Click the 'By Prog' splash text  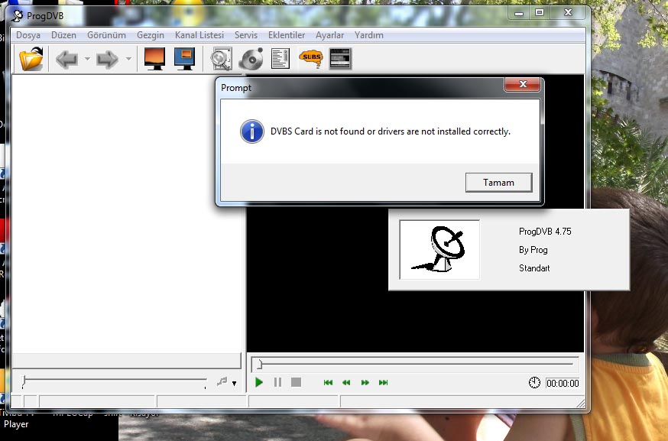click(x=533, y=250)
